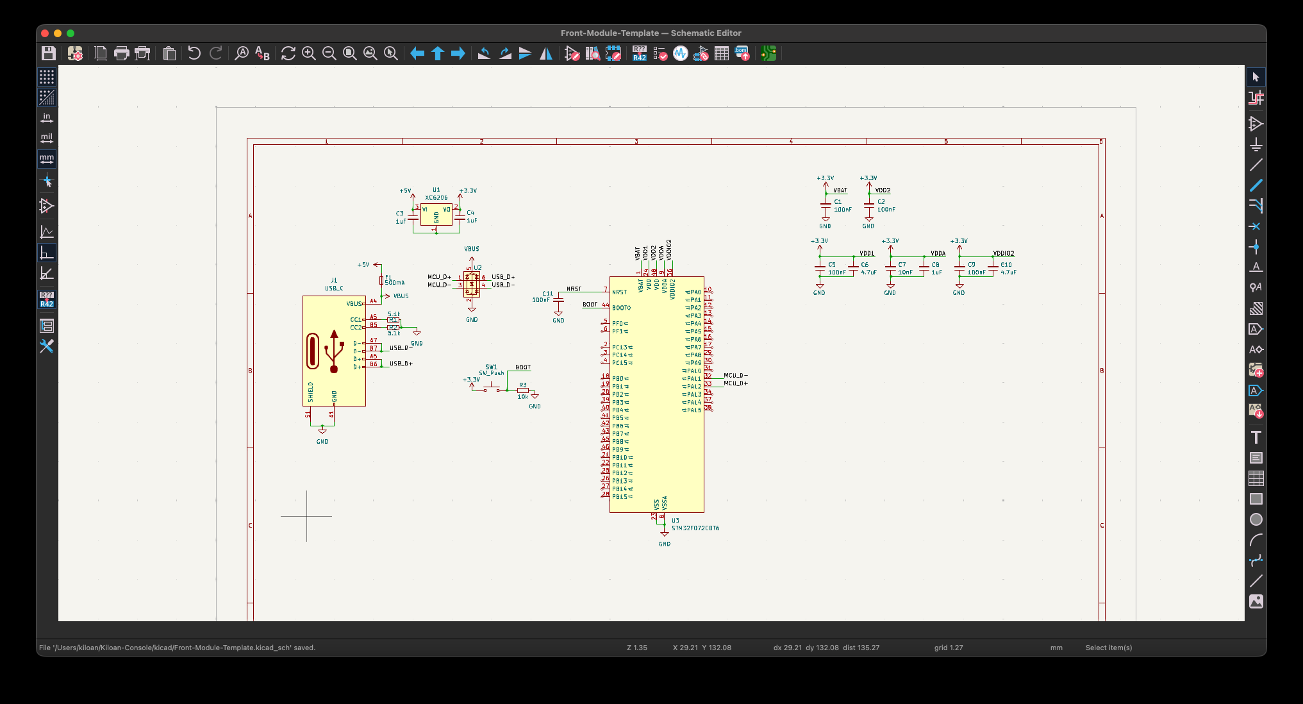
Task: Click the Save schematic icon
Action: [48, 54]
